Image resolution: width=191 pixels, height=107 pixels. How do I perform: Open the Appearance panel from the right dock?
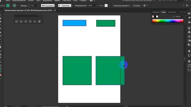tap(189, 51)
